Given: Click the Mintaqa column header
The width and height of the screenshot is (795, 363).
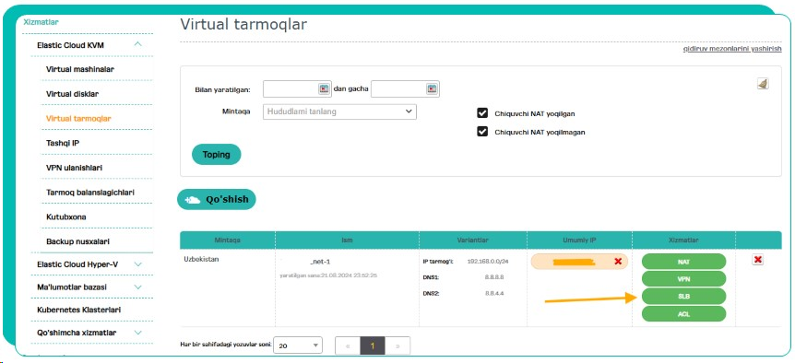Looking at the screenshot, I should (228, 240).
